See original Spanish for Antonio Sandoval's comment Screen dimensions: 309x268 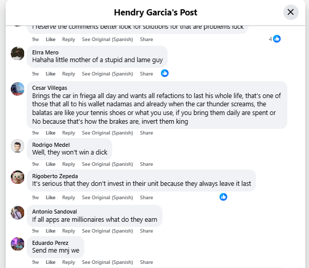click(x=107, y=231)
